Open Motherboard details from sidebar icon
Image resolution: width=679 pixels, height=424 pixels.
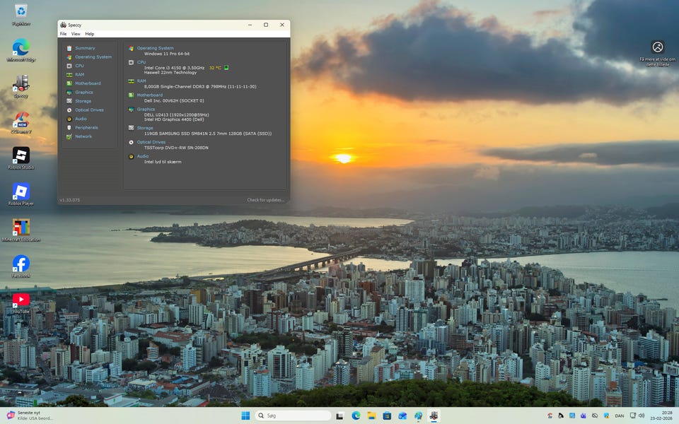pos(69,83)
